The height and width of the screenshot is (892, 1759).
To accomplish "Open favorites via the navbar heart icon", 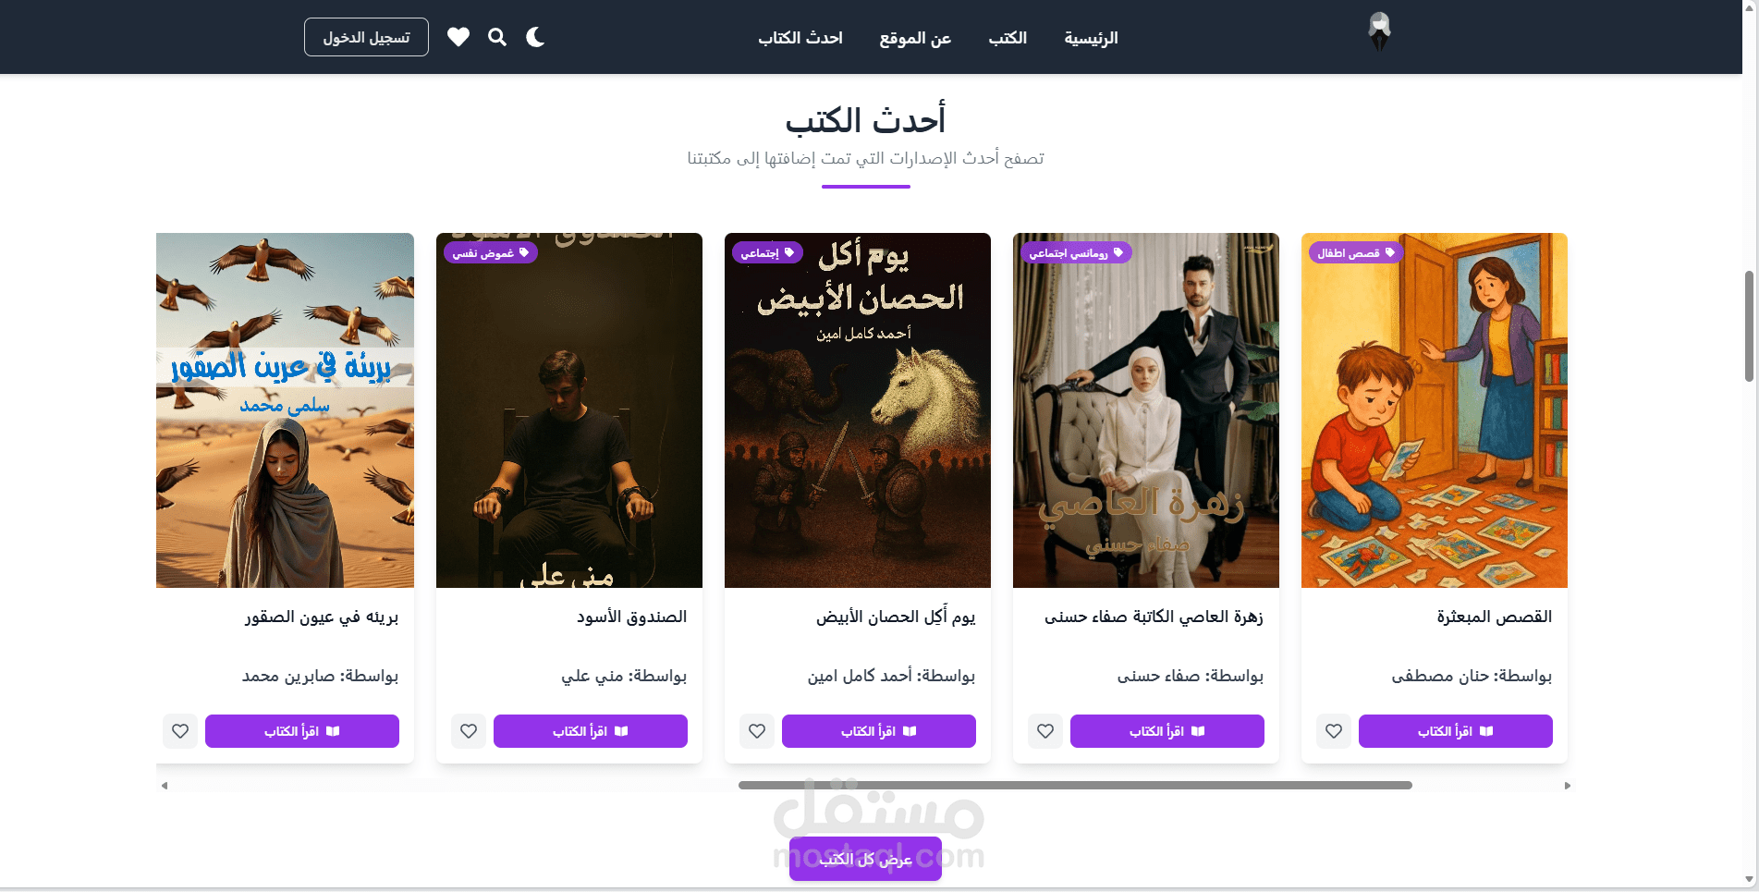I will [x=458, y=37].
